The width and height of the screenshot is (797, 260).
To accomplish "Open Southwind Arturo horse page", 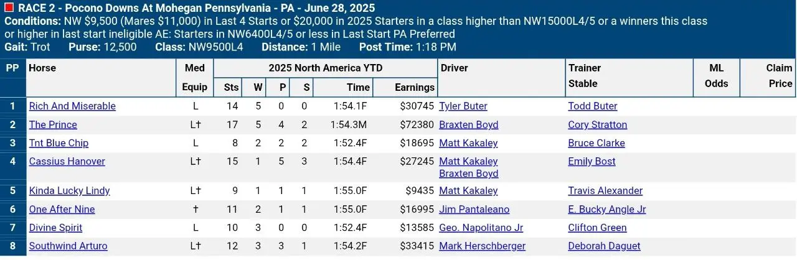I will pyautogui.click(x=68, y=246).
